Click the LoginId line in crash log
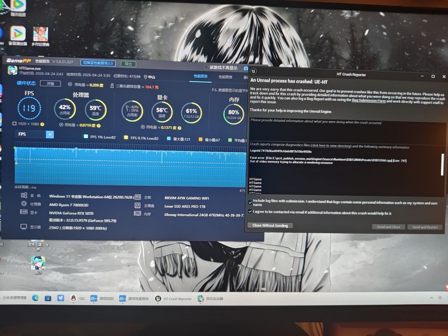This screenshot has height=336, width=448. pos(281,151)
